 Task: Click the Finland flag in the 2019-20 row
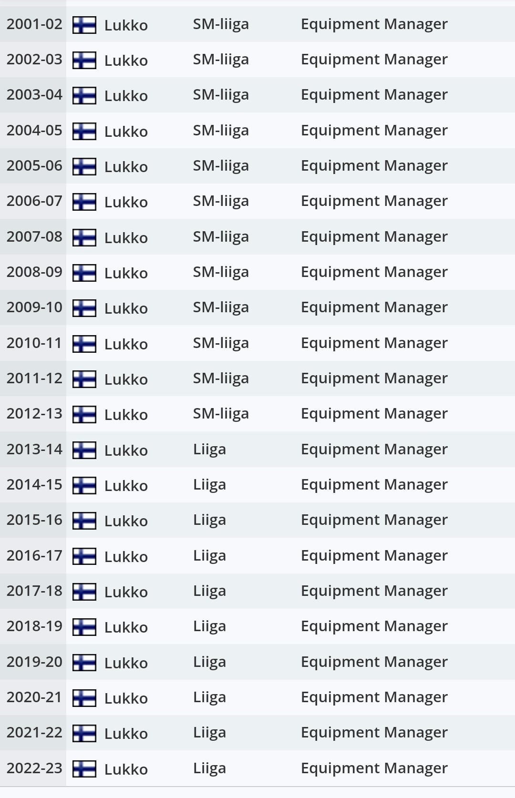click(84, 663)
